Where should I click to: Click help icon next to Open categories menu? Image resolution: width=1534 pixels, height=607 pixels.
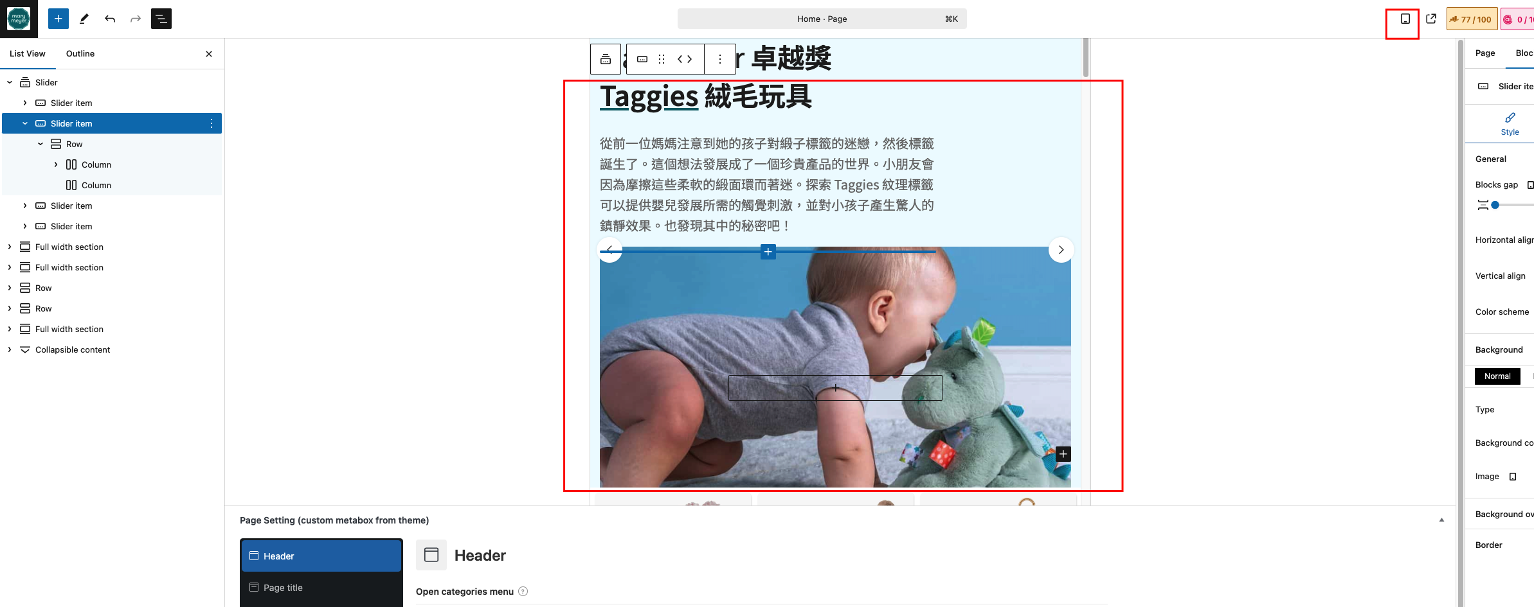pyautogui.click(x=523, y=592)
